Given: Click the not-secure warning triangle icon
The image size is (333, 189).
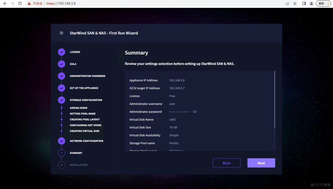Looking at the screenshot, I should pyautogui.click(x=29, y=3).
